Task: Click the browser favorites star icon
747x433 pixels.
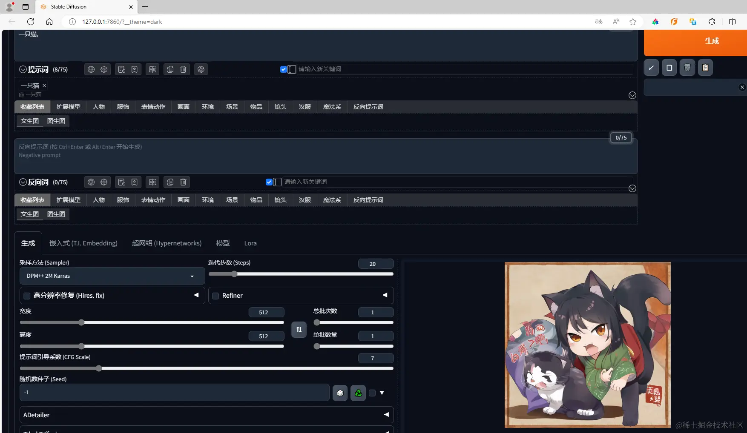Action: [x=633, y=22]
